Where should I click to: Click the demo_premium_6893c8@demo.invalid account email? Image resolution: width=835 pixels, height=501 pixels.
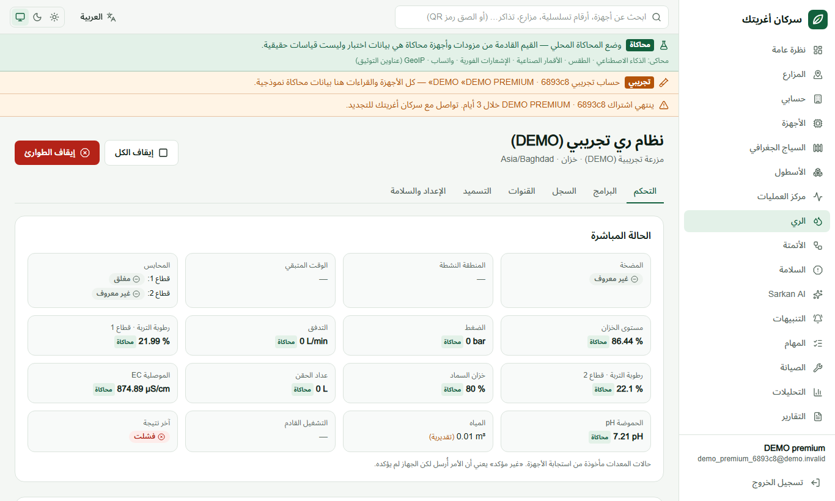[761, 459]
